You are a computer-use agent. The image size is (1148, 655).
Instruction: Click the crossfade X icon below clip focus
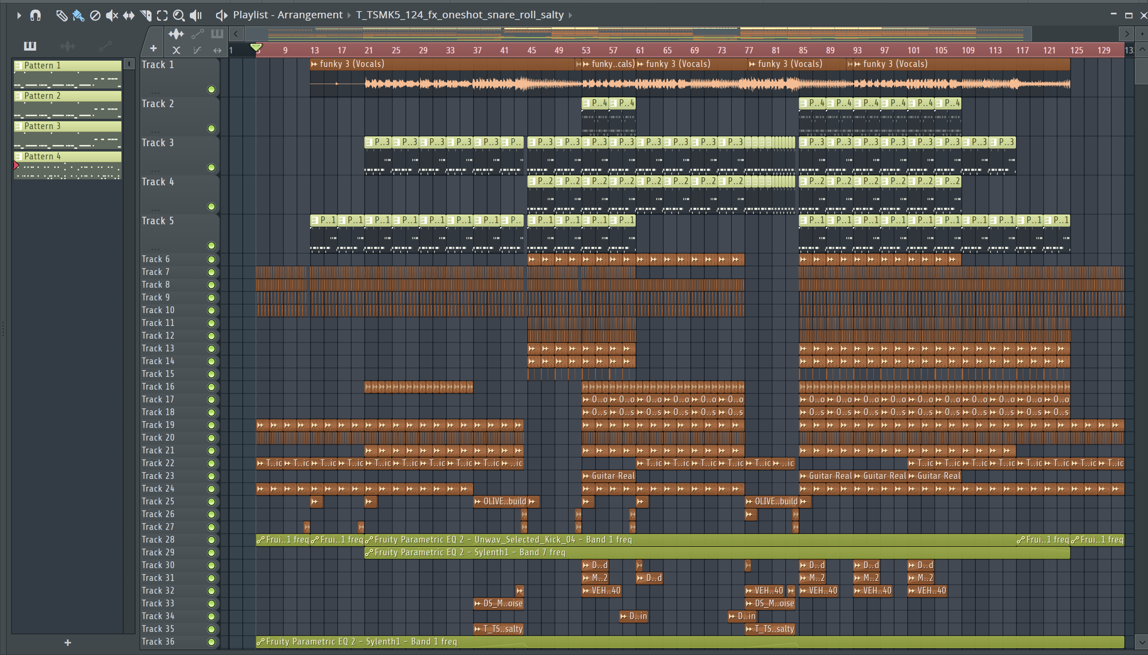pyautogui.click(x=176, y=50)
